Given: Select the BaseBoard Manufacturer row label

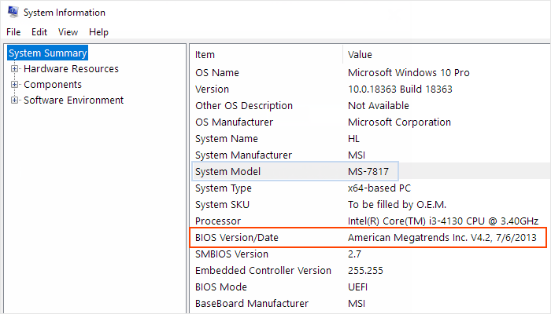Looking at the screenshot, I should (252, 303).
